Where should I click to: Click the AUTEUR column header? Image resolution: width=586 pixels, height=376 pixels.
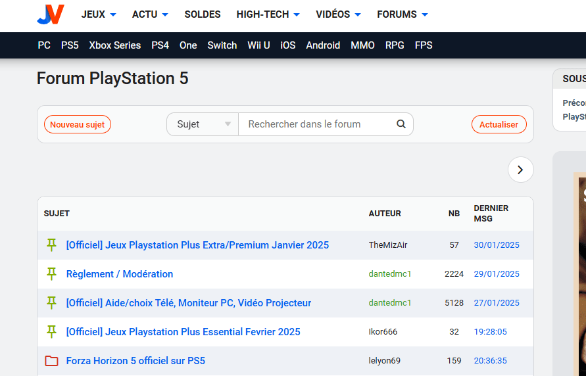tap(385, 213)
